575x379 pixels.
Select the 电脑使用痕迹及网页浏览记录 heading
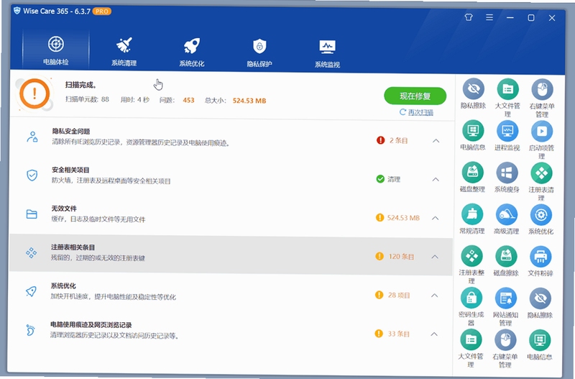pos(91,324)
